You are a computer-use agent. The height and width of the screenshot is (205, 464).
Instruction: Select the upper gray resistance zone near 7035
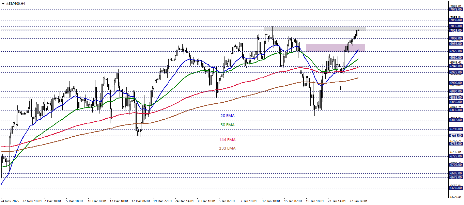click(313, 29)
